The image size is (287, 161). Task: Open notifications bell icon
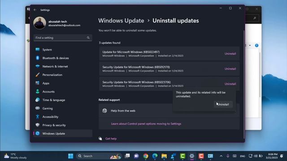(x=282, y=156)
